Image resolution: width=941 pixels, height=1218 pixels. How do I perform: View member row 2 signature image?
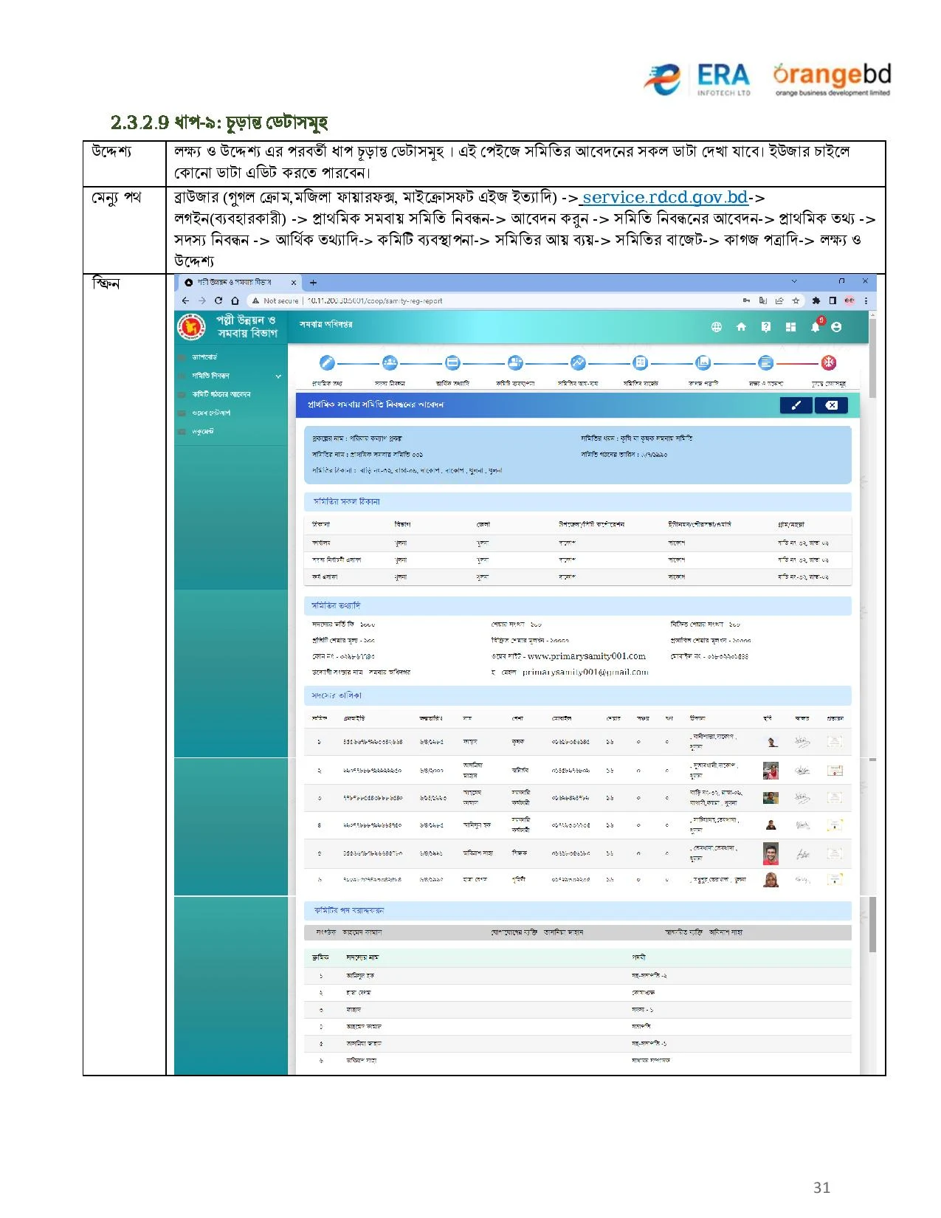tap(802, 771)
